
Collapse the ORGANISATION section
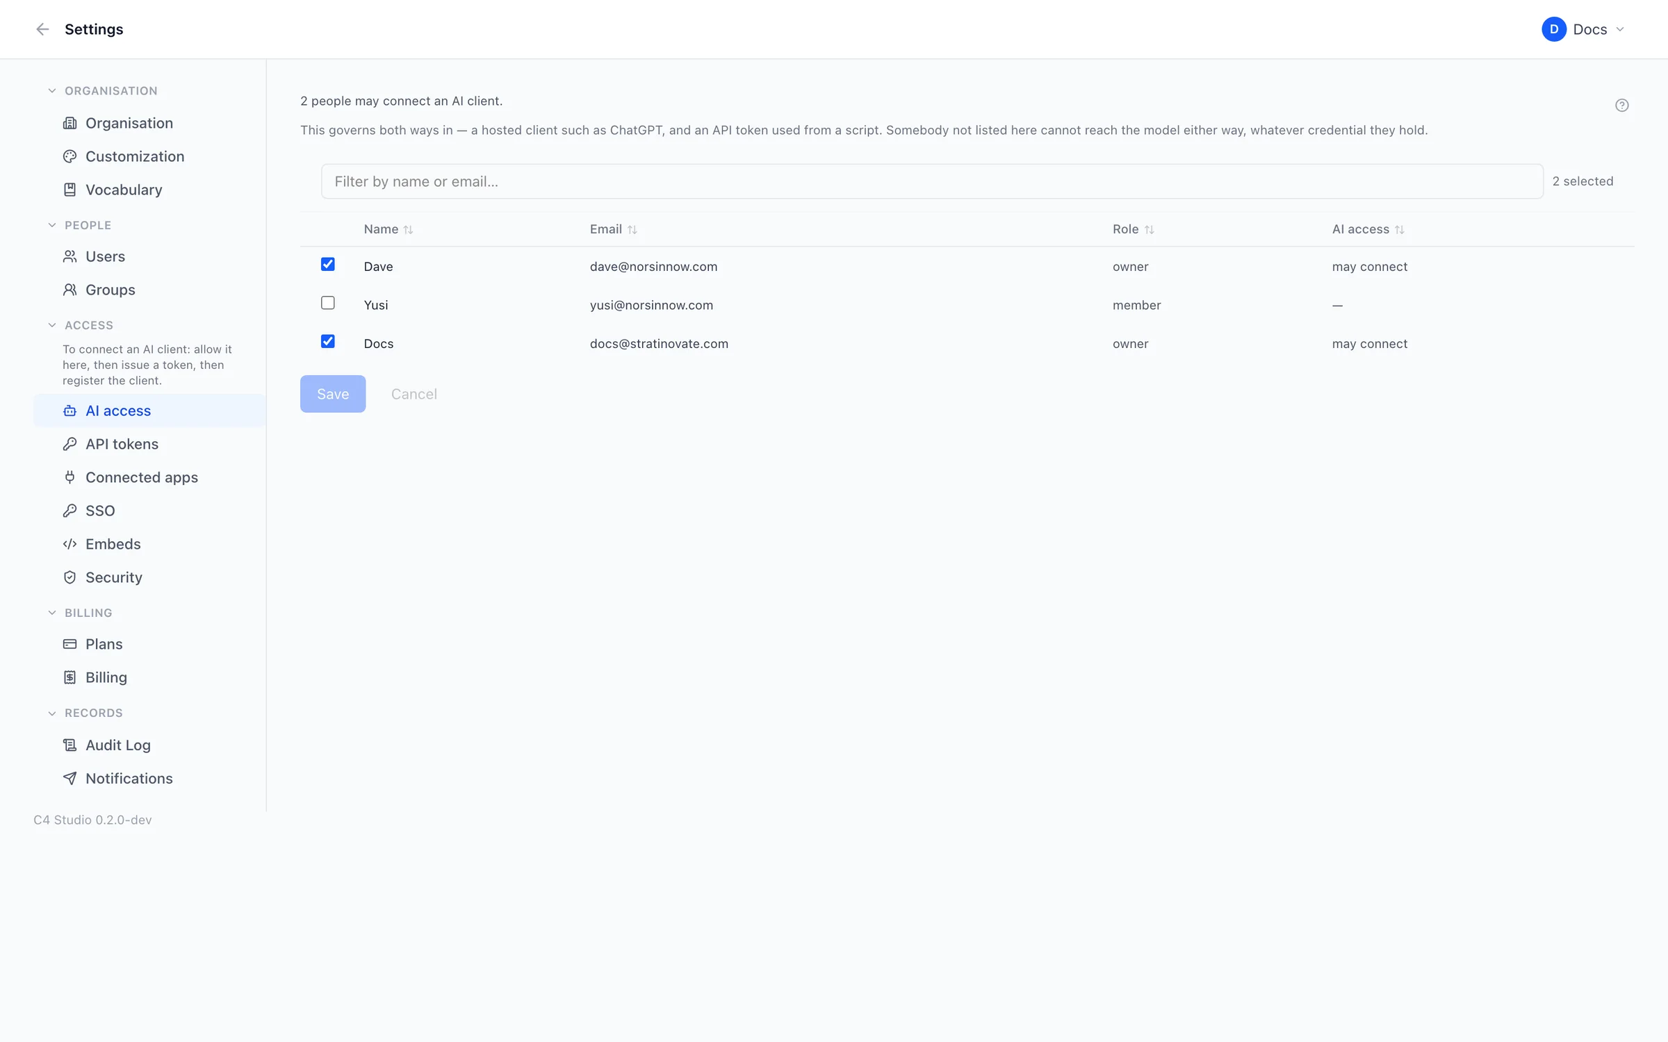pyautogui.click(x=52, y=91)
